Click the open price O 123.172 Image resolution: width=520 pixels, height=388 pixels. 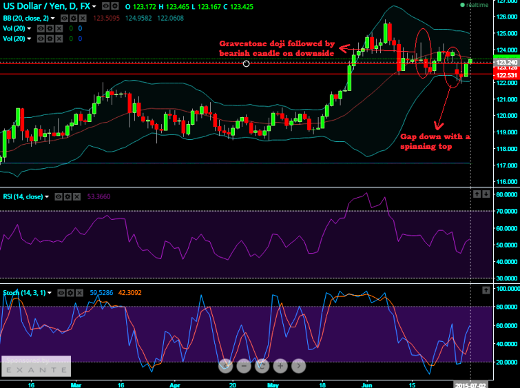pos(141,7)
